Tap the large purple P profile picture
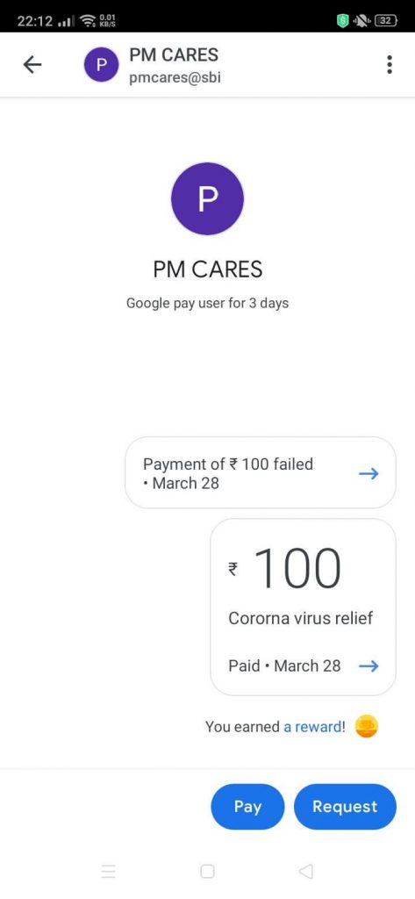This screenshot has width=415, height=899. pyautogui.click(x=207, y=198)
